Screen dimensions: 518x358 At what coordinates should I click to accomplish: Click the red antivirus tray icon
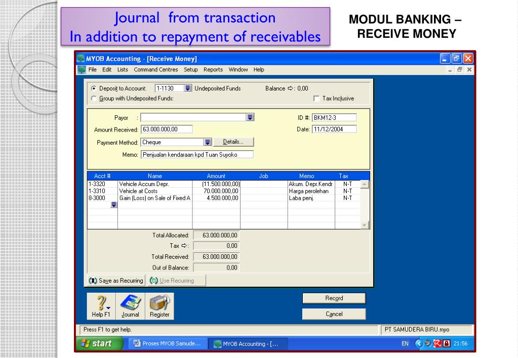(x=437, y=343)
